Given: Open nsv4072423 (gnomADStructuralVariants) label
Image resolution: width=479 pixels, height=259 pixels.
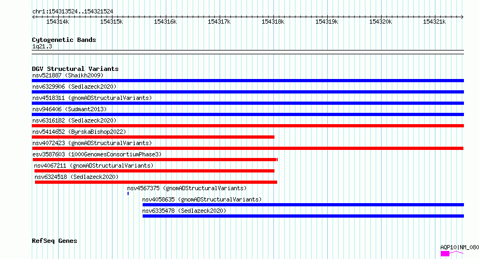Looking at the screenshot, I should pyautogui.click(x=92, y=143).
